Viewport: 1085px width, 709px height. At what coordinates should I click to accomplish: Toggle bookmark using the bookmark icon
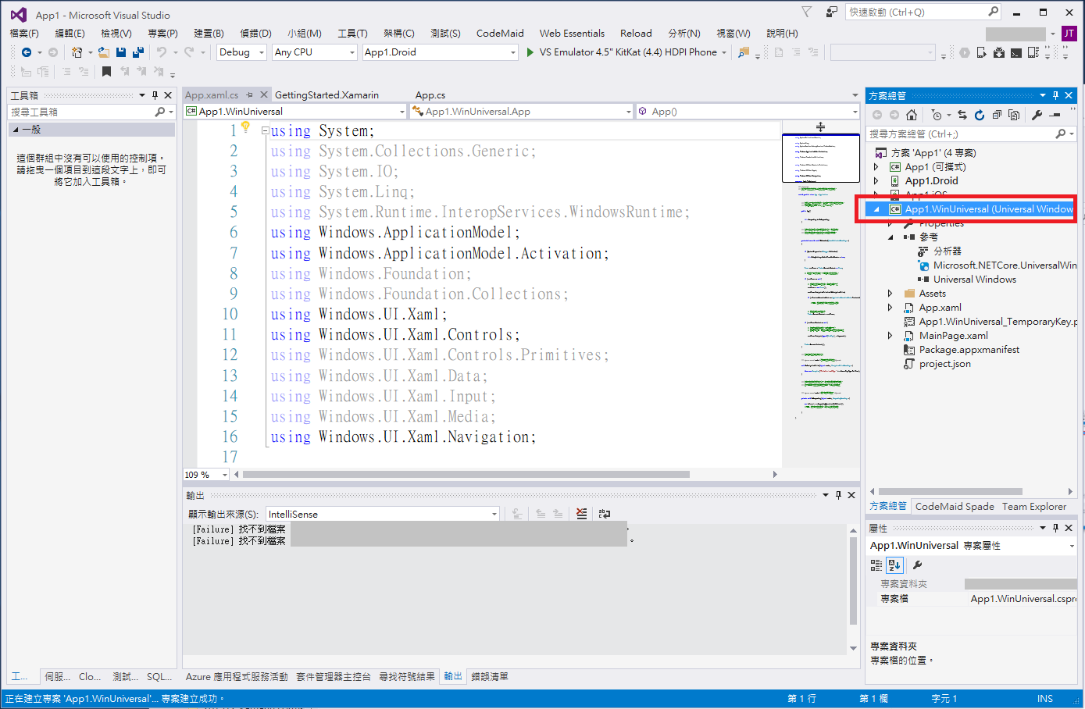point(106,71)
